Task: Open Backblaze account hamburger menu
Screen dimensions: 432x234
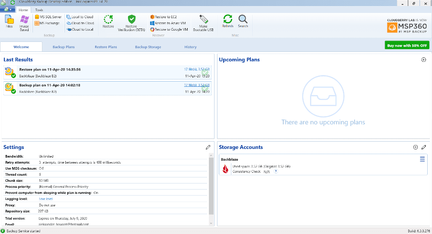Action: [x=422, y=159]
